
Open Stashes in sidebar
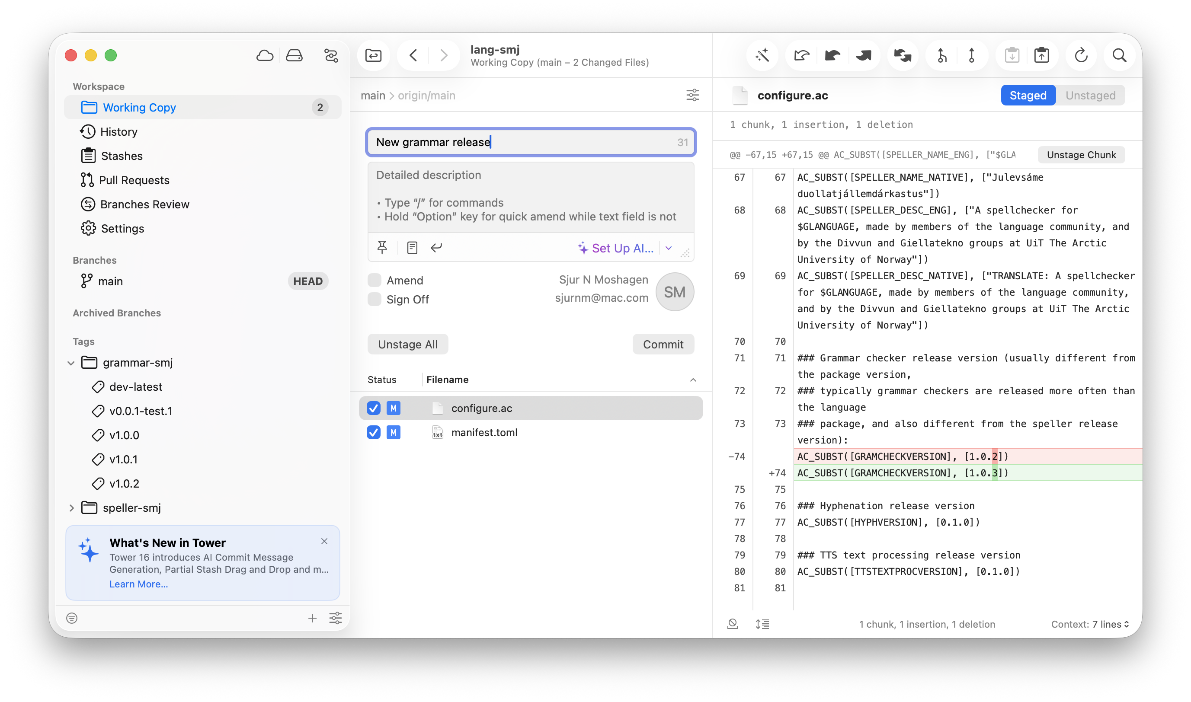[202, 156]
